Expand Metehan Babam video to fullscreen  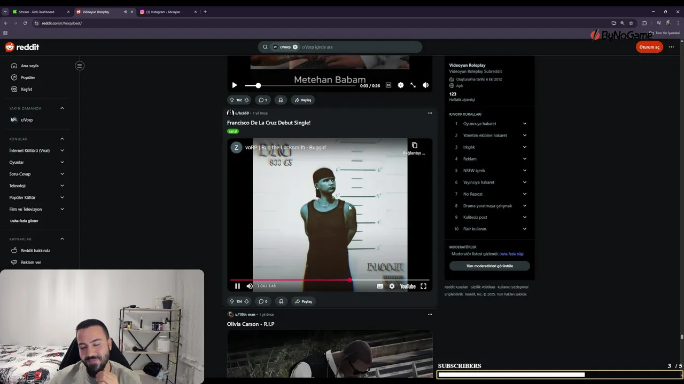point(413,85)
